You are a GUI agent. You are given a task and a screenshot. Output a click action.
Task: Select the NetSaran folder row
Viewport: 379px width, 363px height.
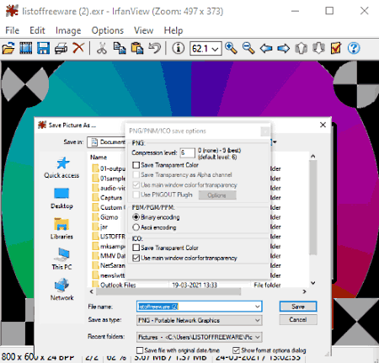click(x=109, y=265)
